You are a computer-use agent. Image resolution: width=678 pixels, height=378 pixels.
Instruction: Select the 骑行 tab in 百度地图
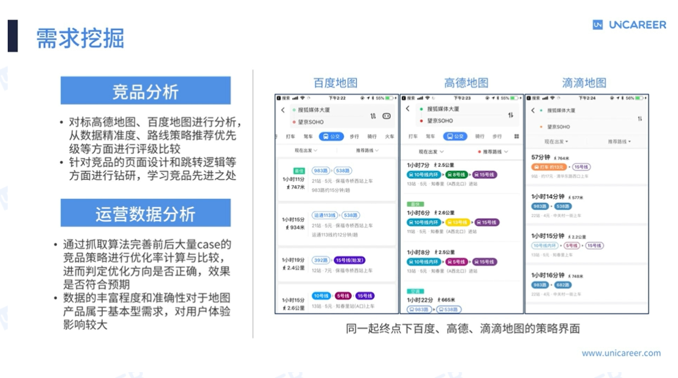click(372, 136)
